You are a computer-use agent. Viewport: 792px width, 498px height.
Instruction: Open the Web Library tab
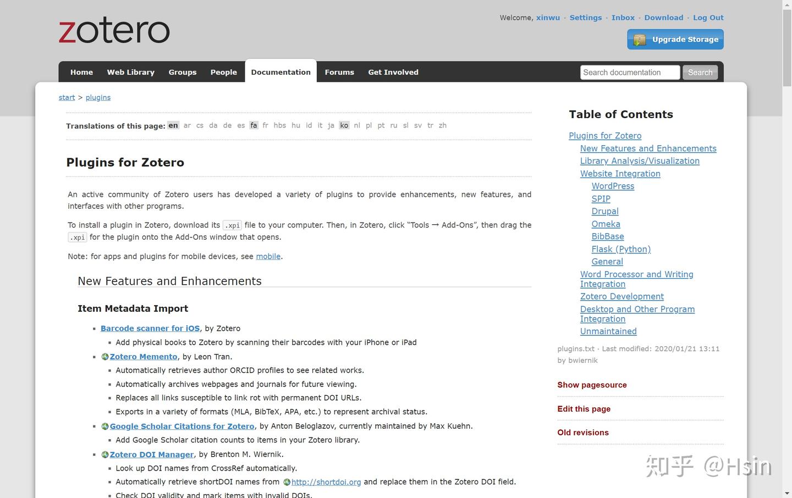[130, 72]
